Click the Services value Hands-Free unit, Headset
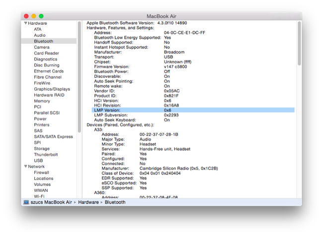Viewport: 323px width, 236px height. click(165, 149)
